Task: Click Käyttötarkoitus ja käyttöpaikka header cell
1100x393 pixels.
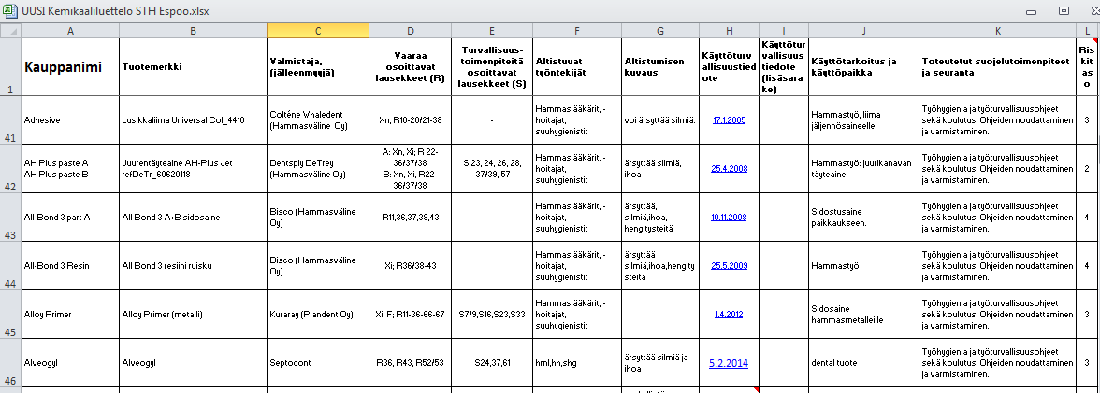Action: [863, 66]
